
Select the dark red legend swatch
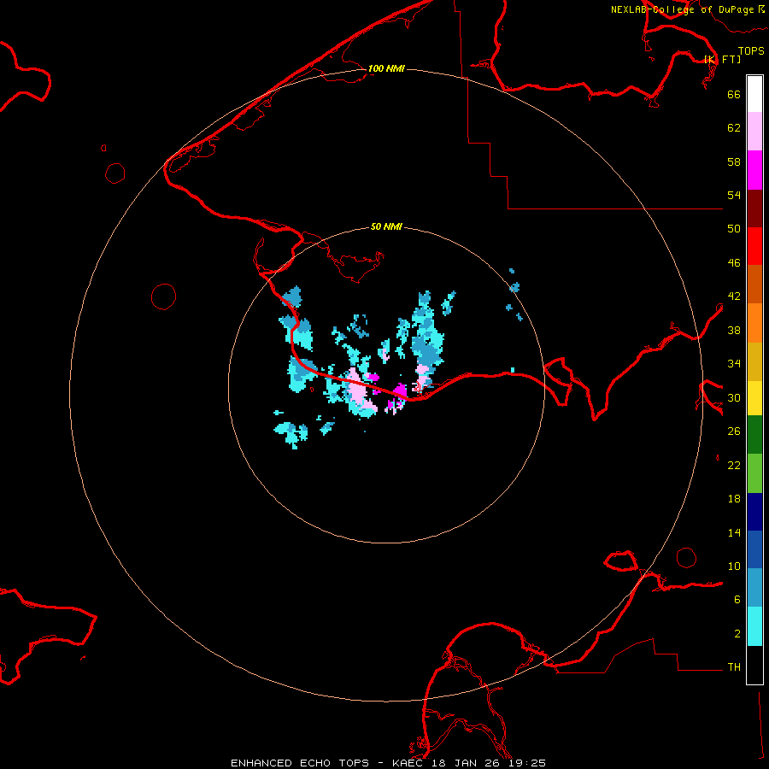[x=754, y=208]
